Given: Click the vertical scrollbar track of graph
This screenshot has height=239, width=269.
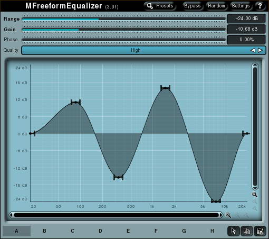Looking at the screenshot, I should click(x=255, y=126).
